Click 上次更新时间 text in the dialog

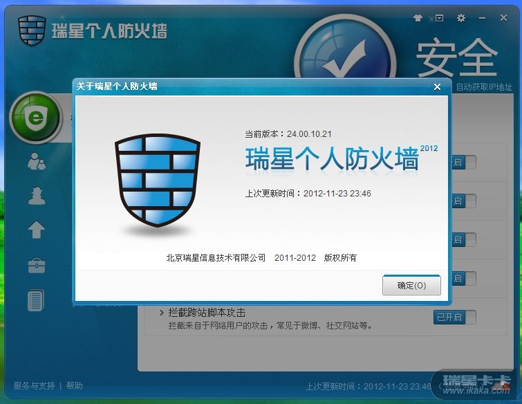[x=308, y=193]
